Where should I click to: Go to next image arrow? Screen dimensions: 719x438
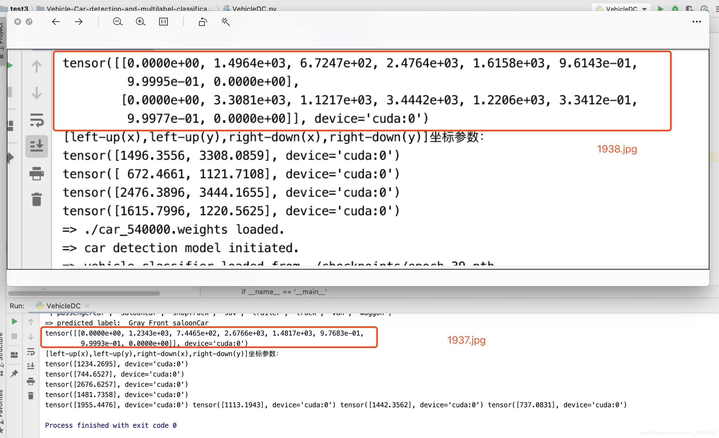[x=79, y=22]
